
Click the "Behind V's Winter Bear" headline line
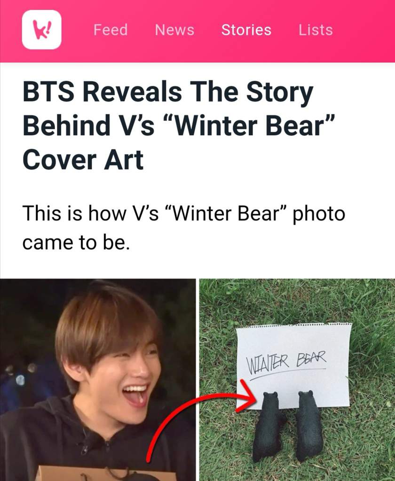[x=178, y=126]
